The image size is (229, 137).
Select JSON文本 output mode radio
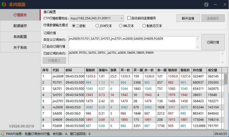97,26
